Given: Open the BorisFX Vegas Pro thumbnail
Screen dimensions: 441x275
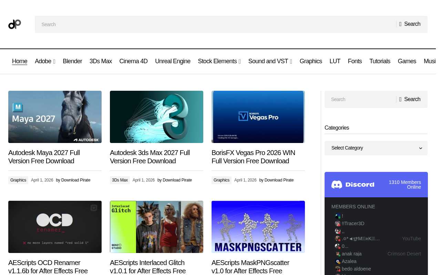Looking at the screenshot, I should coord(258,117).
